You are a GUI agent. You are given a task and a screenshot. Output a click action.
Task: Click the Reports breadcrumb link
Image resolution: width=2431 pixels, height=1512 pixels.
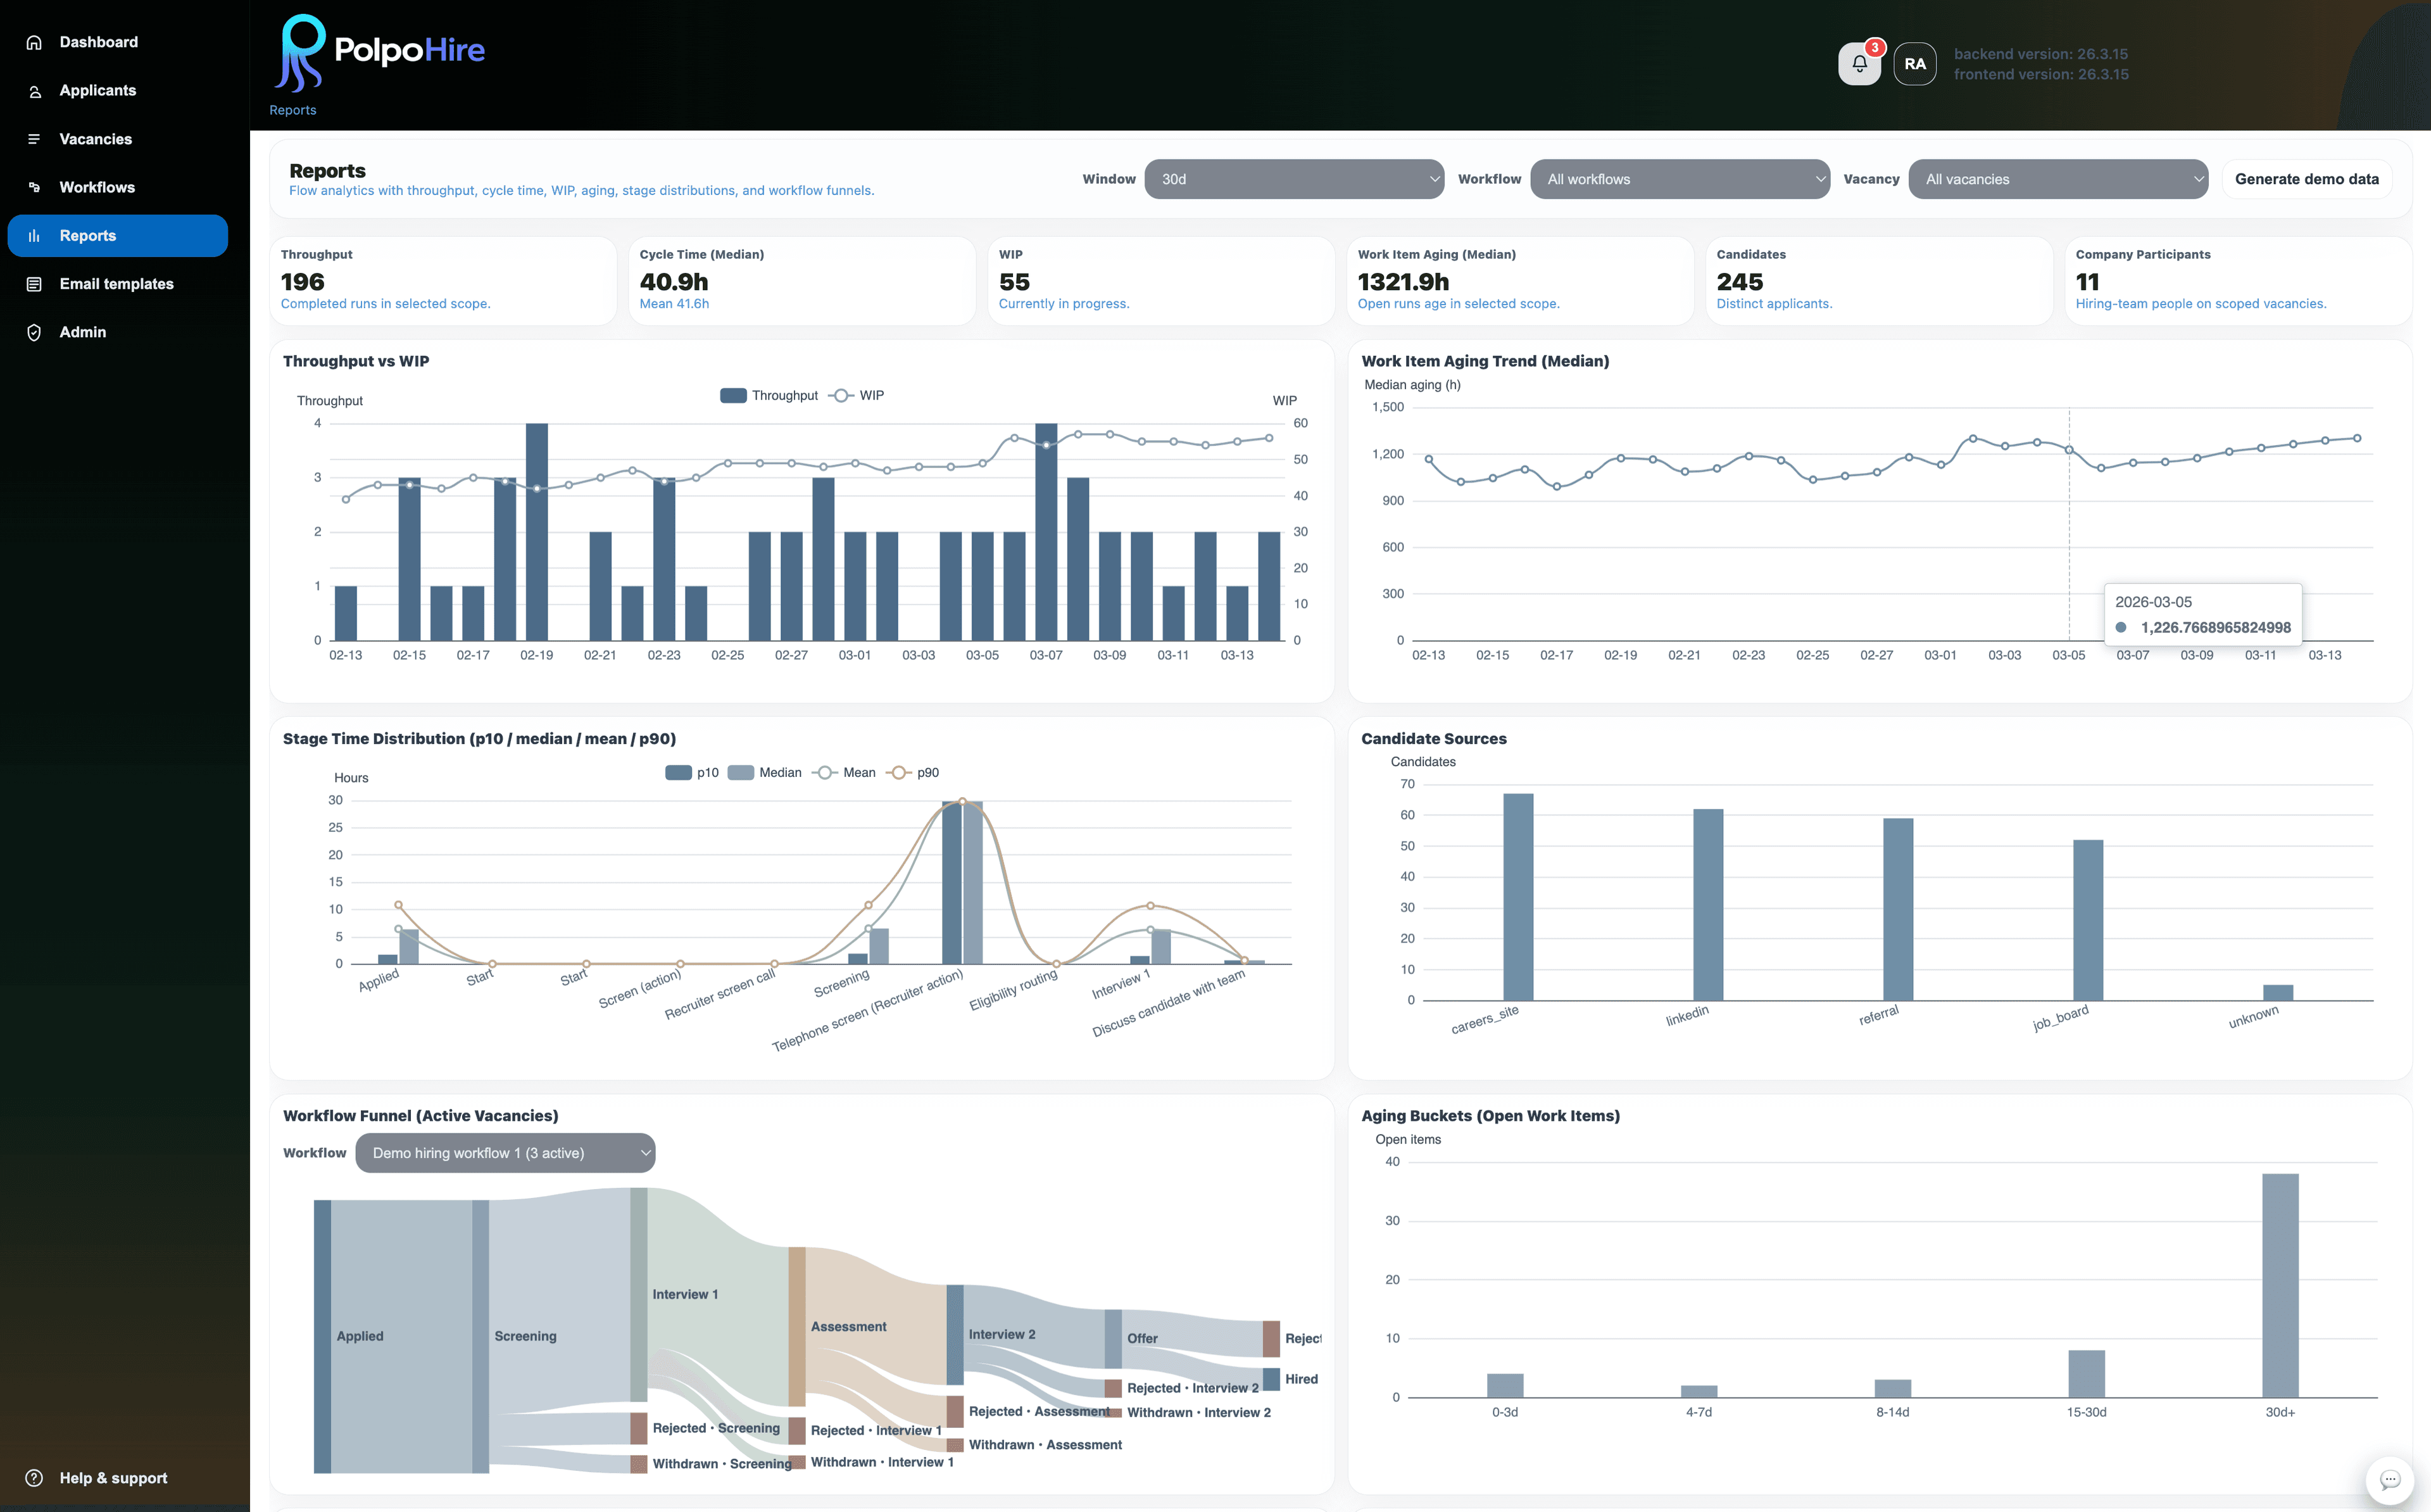[292, 110]
